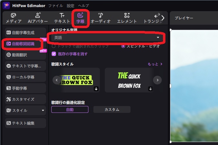Open the ファイル menu
Image resolution: width=218 pixels, height=145 pixels.
point(55,6)
